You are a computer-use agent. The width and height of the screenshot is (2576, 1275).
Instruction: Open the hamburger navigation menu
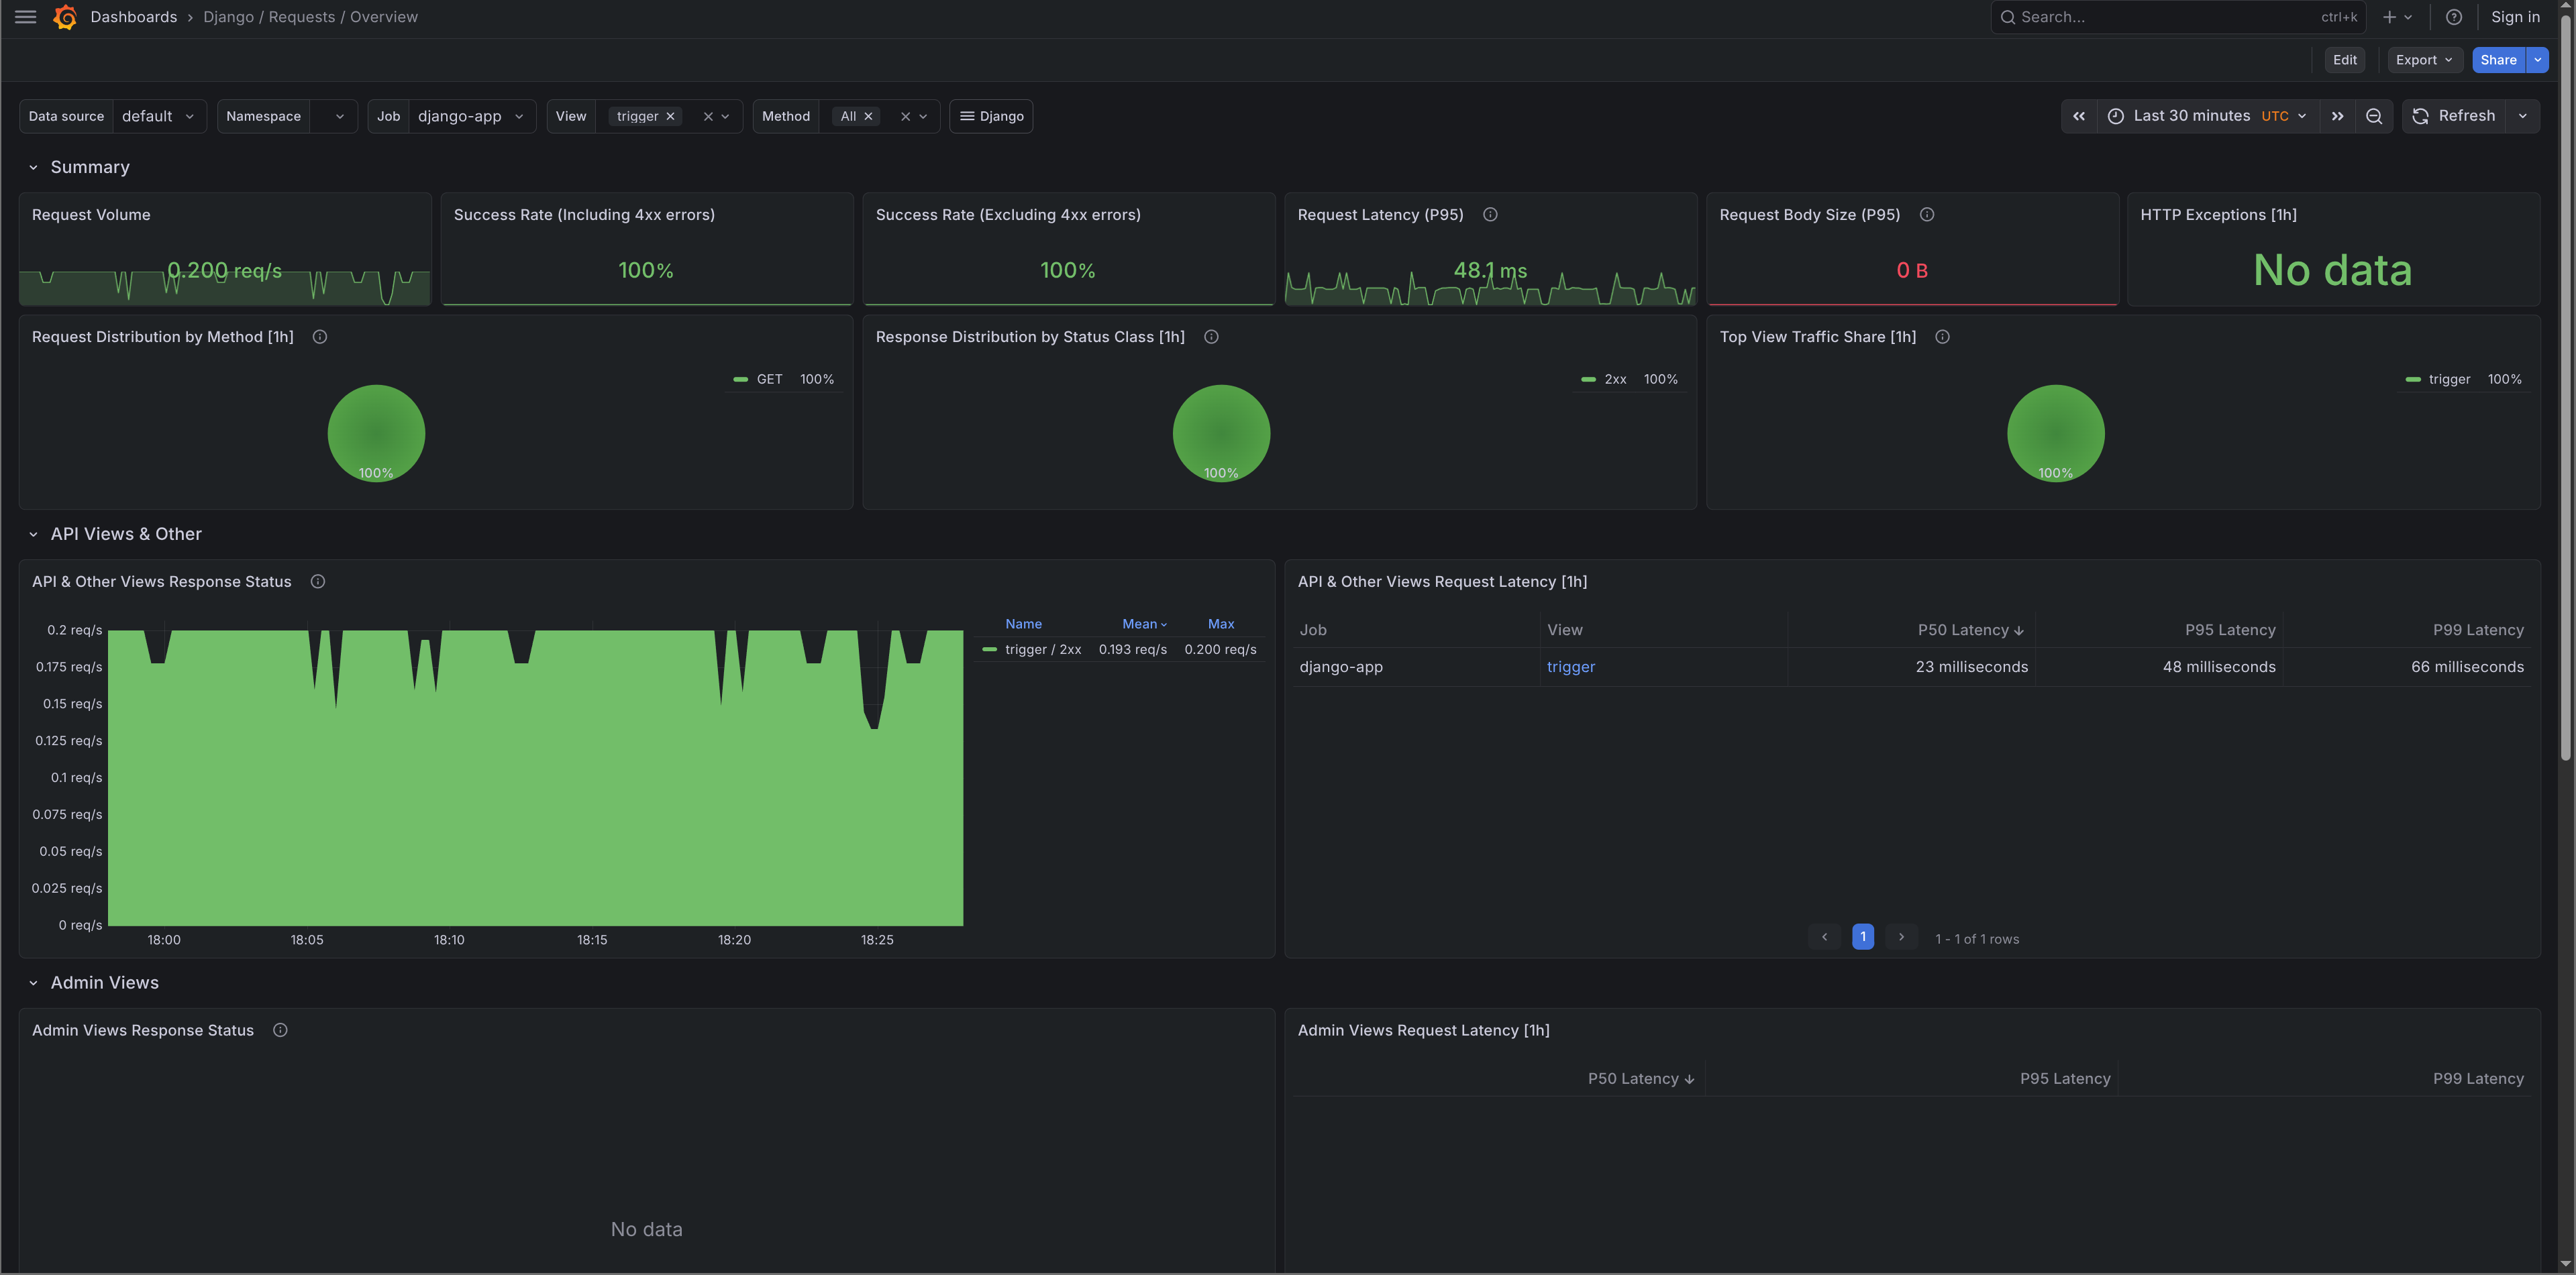point(25,17)
